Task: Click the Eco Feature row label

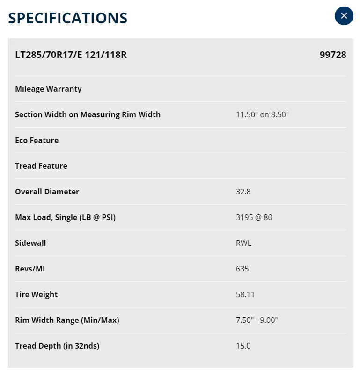Action: (x=37, y=140)
